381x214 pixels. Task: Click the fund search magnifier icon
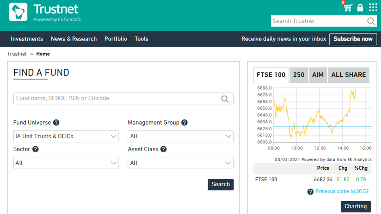tap(225, 99)
